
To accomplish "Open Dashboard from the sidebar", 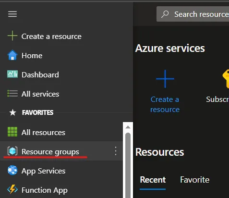I will pyautogui.click(x=40, y=75).
